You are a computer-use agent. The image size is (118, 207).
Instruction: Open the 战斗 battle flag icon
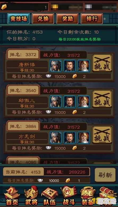pyautogui.click(x=69, y=196)
